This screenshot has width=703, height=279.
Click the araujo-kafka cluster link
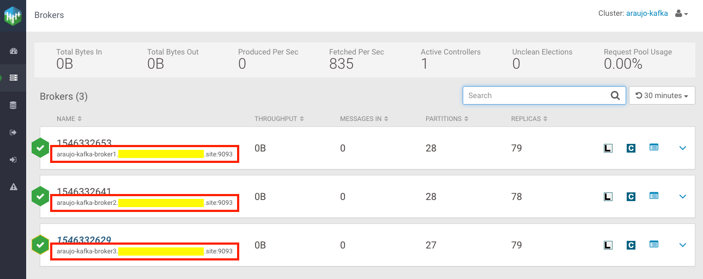tap(647, 14)
